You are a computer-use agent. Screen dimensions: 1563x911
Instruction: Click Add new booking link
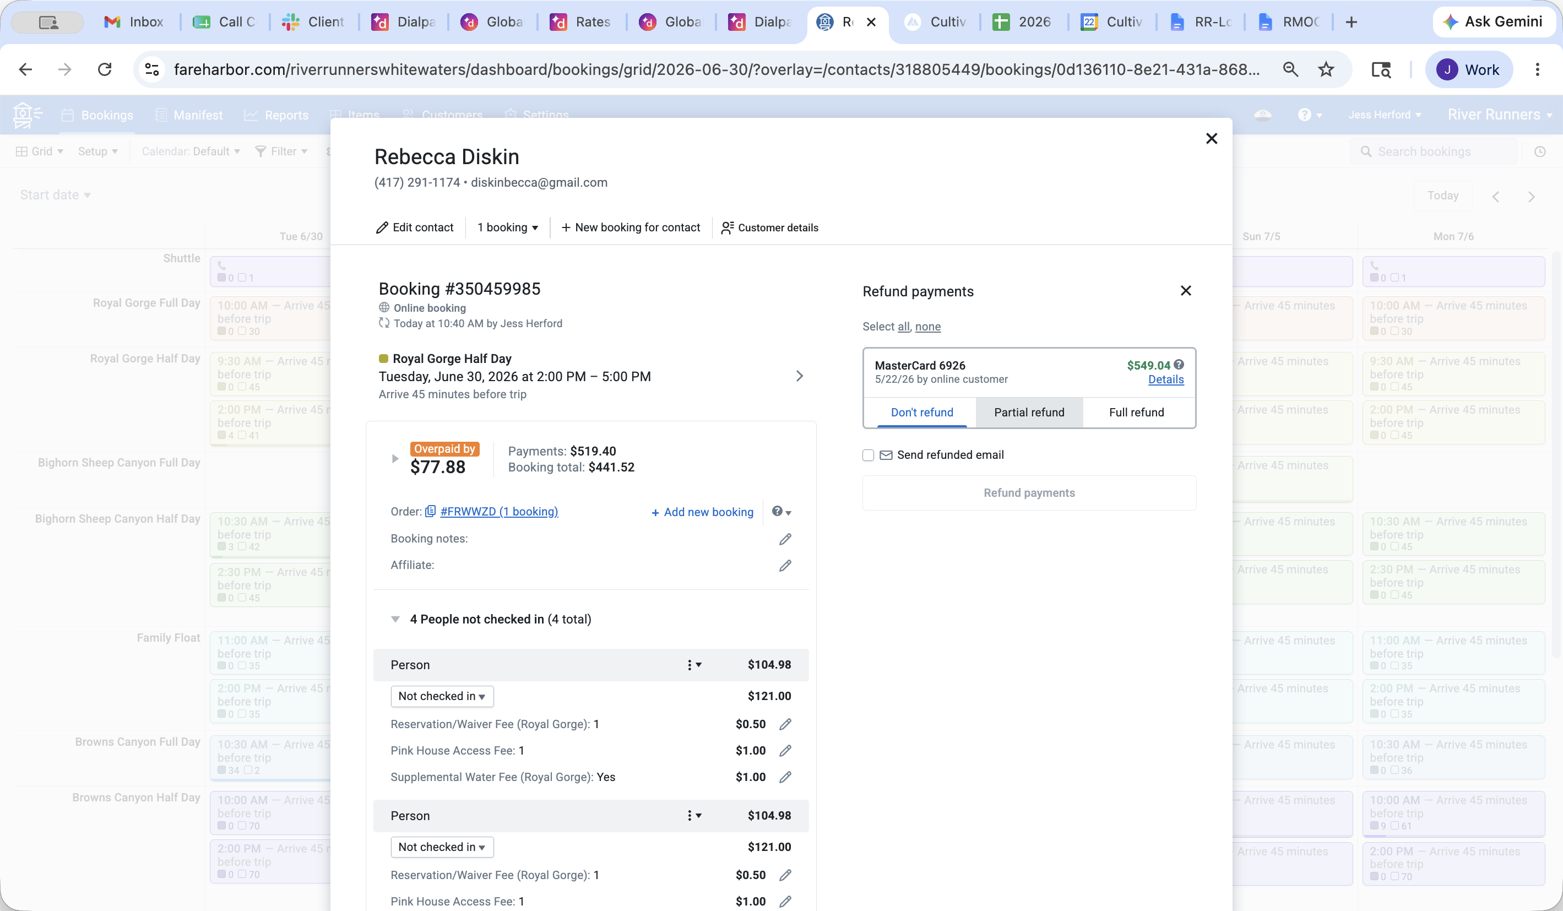pos(702,512)
